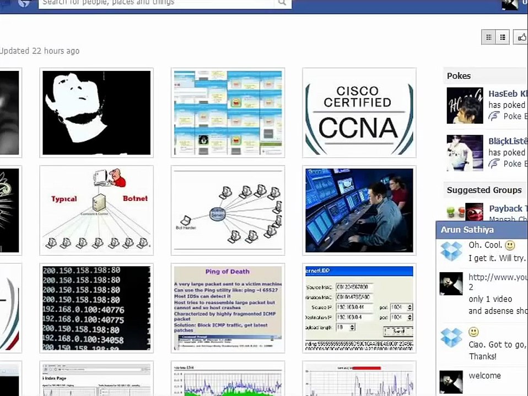Screen dimensions: 528x396
Task: Poke back HasEeb
Action: (x=515, y=116)
